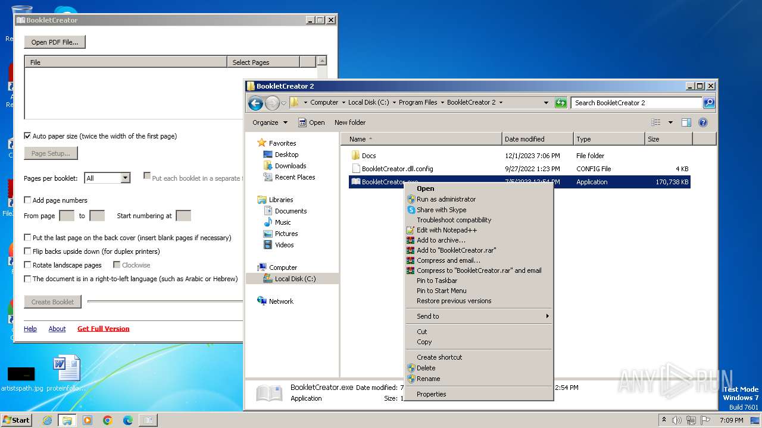Image resolution: width=762 pixels, height=428 pixels.
Task: Click the Explorer Back navigation arrow
Action: pyautogui.click(x=255, y=103)
